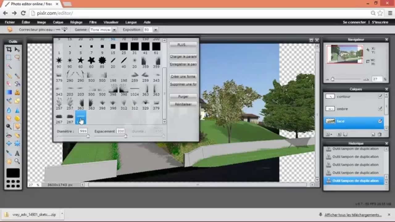
Task: Open the Image menu
Action: point(41,22)
